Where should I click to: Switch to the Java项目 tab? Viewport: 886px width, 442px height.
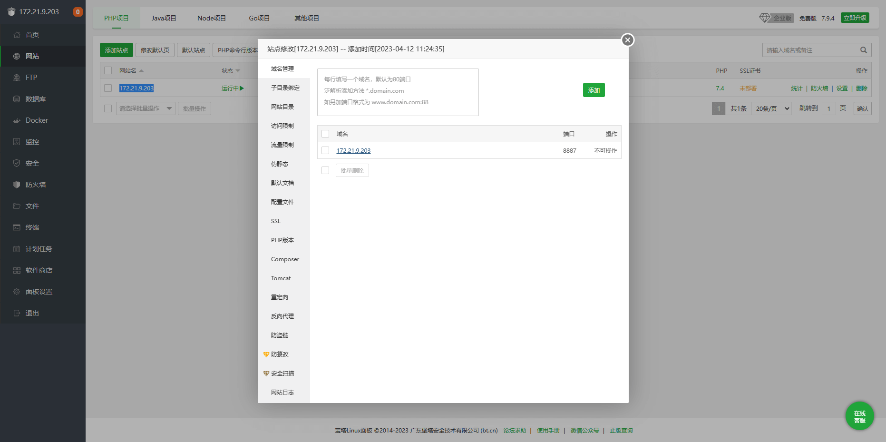click(x=163, y=18)
